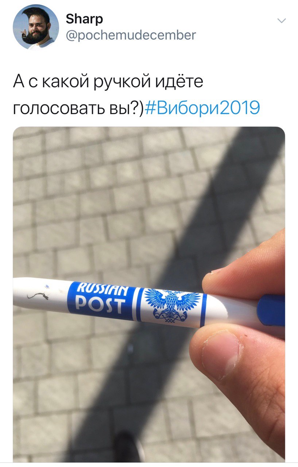Click the tweet text line 'А с какой ручкой идёте'
Screen dimensions: 298x467
click(108, 81)
